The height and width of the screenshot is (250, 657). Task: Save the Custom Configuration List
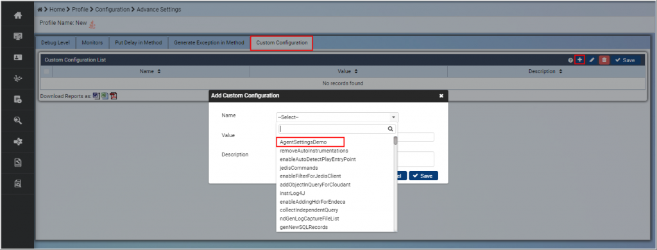(x=625, y=60)
